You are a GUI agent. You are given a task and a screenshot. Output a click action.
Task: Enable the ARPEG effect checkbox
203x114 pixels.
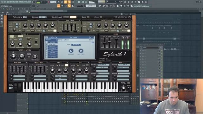(x=47, y=42)
